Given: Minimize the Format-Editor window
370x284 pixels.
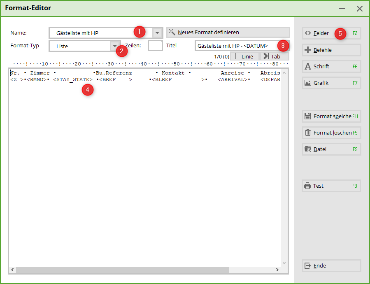Looking at the screenshot, I should pyautogui.click(x=342, y=9).
